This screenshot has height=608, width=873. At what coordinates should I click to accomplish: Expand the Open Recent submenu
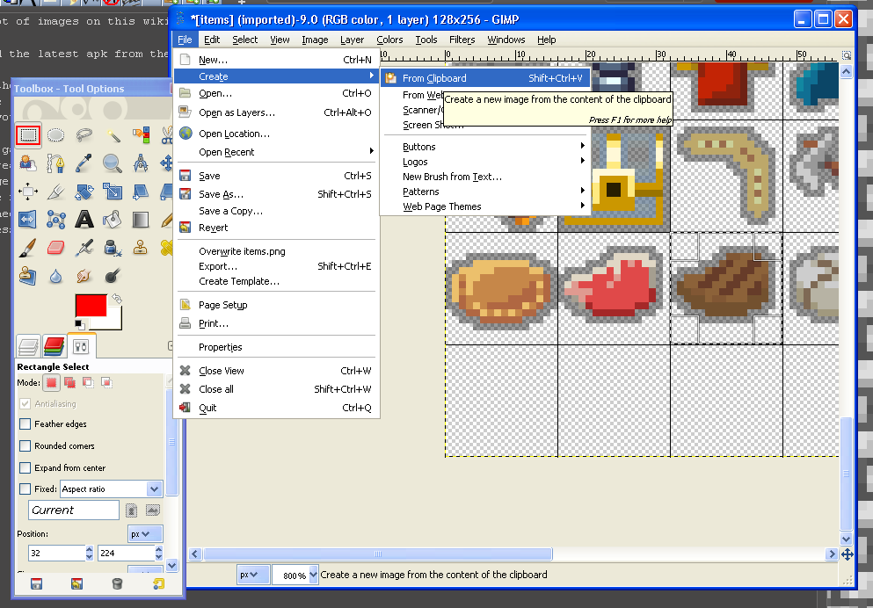pos(277,152)
